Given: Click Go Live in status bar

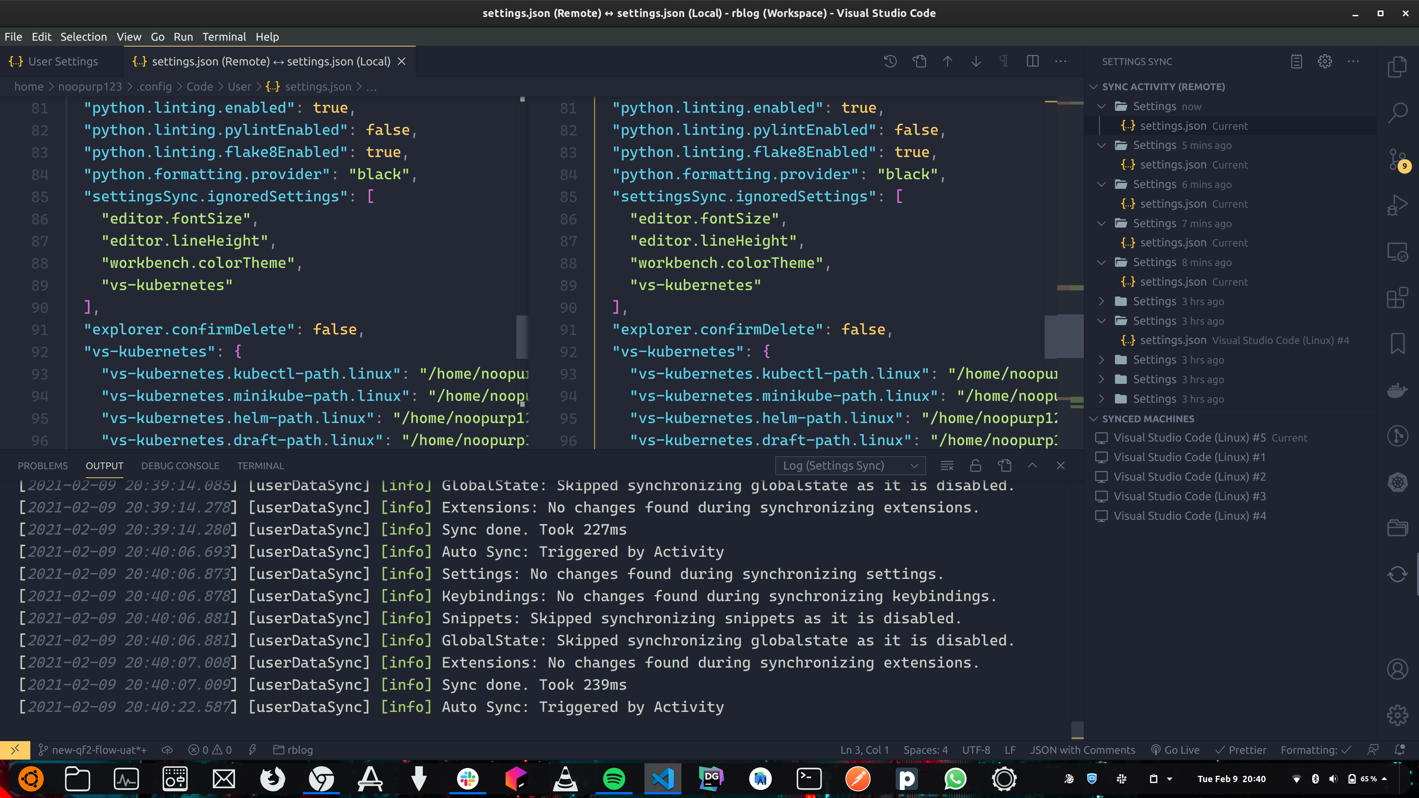Looking at the screenshot, I should coord(1175,750).
